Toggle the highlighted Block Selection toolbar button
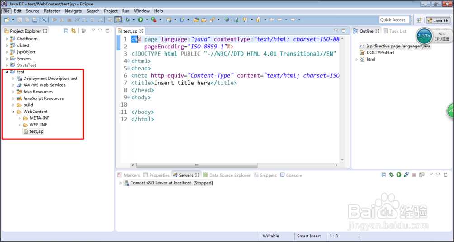The width and height of the screenshot is (454, 242). point(118,20)
